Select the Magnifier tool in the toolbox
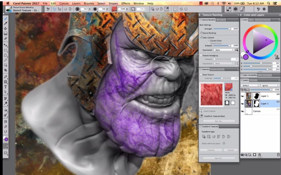This screenshot has height=175, width=281. pyautogui.click(x=6, y=126)
